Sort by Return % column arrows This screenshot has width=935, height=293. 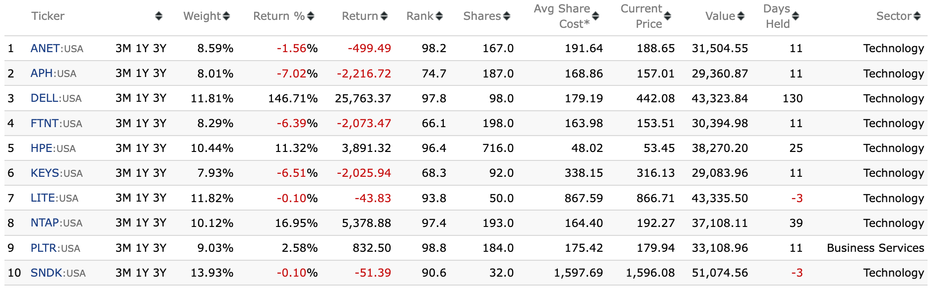tap(311, 16)
